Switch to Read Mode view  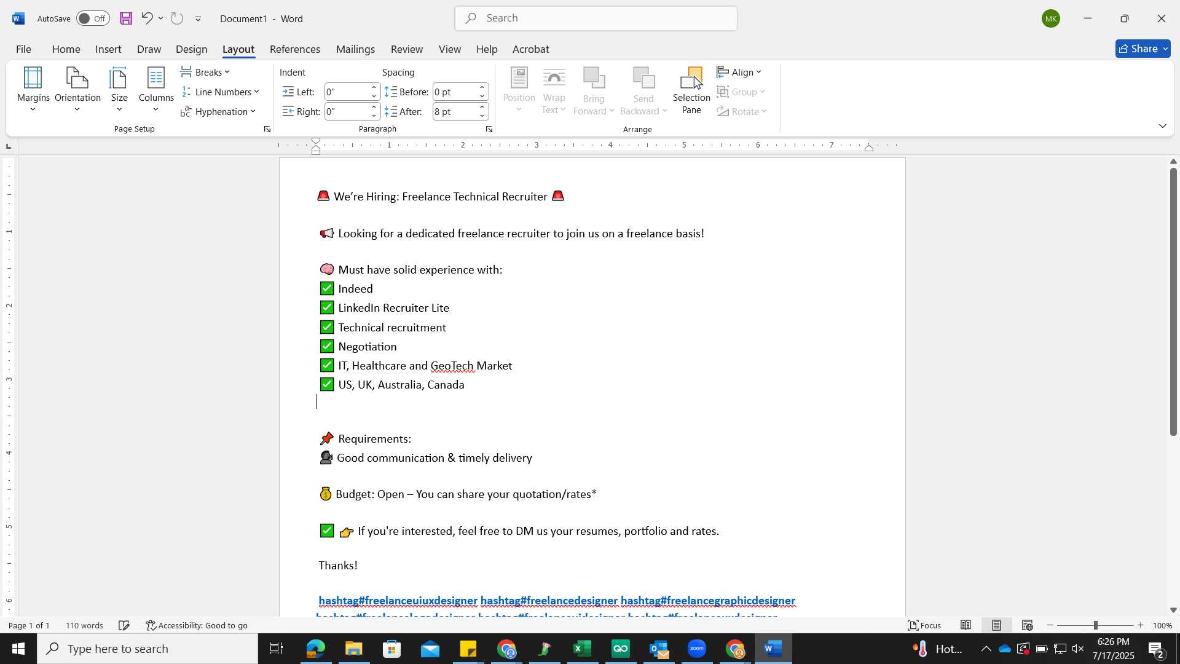click(966, 626)
